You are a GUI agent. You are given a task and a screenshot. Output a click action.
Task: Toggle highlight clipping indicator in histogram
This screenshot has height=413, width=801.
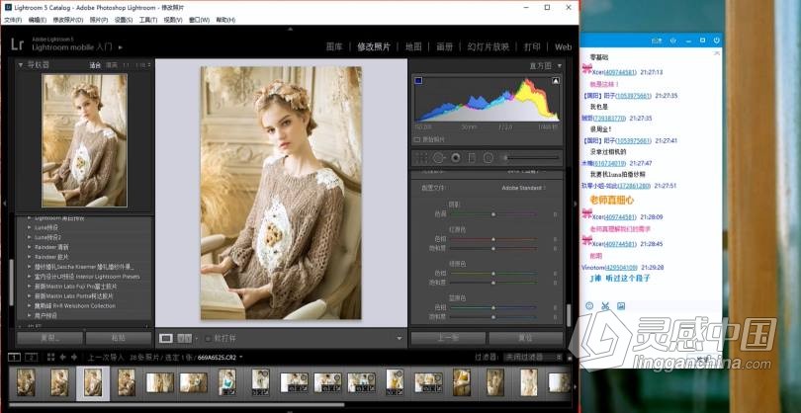556,80
